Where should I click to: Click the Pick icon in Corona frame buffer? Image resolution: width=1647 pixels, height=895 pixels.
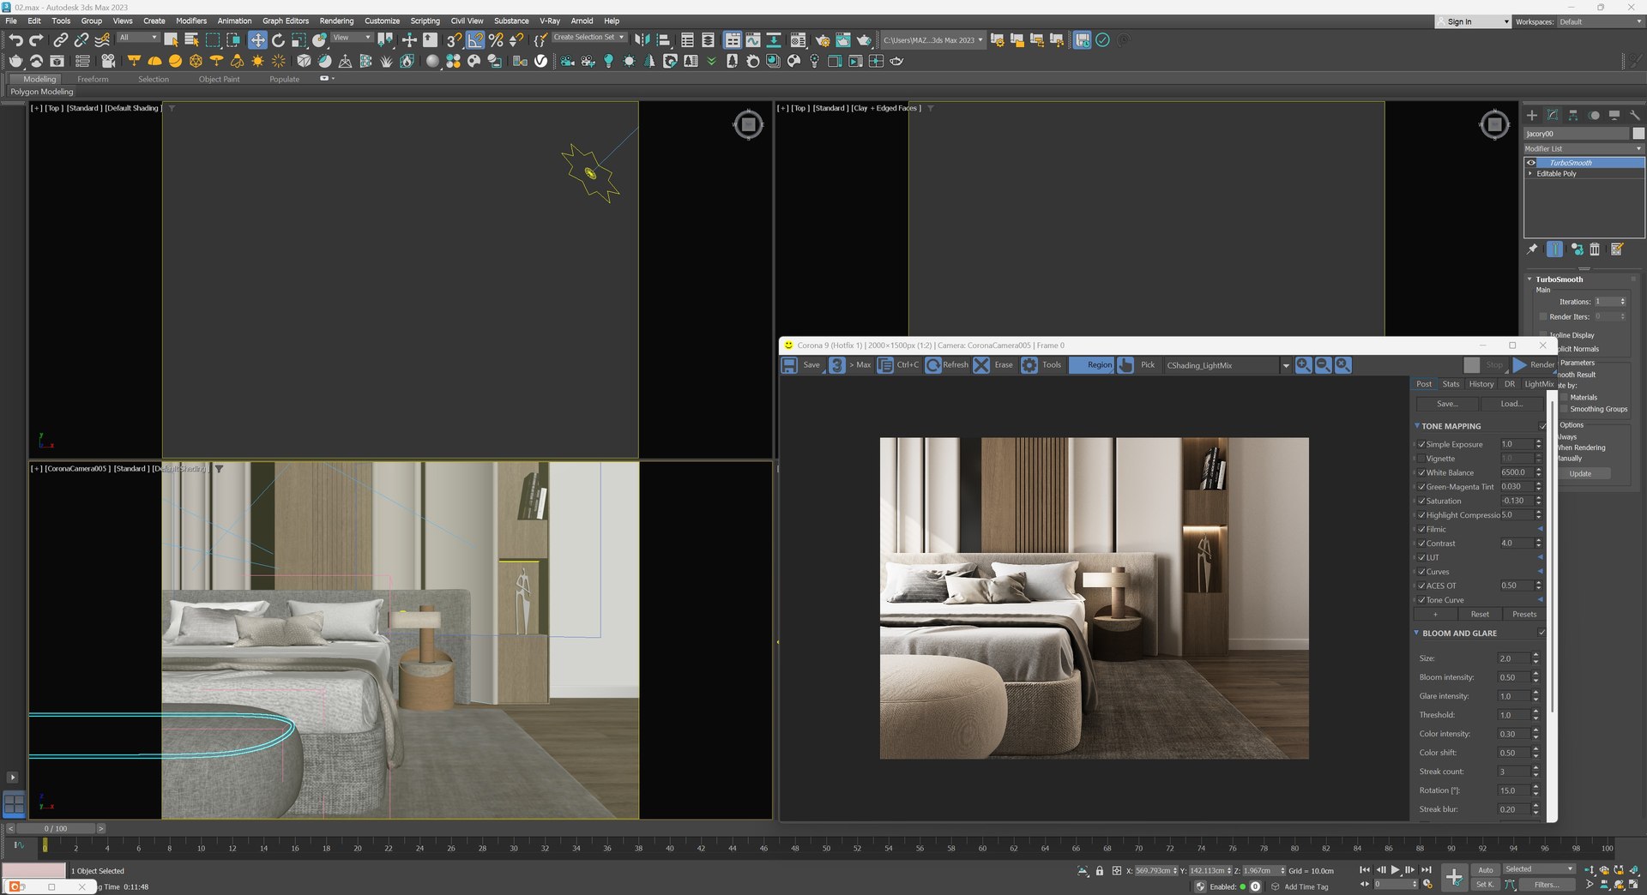coord(1125,365)
